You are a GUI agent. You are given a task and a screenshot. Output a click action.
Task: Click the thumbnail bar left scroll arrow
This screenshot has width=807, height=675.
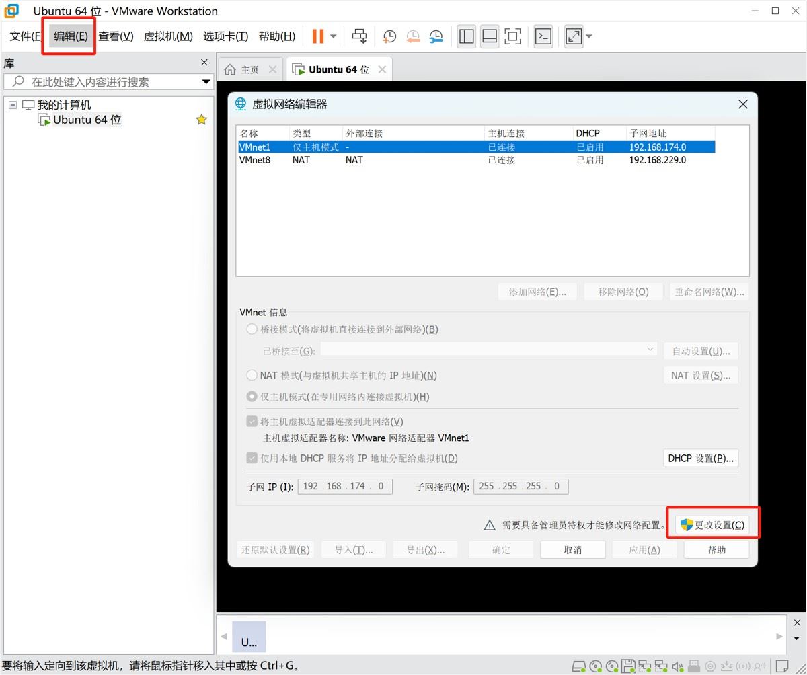[x=223, y=636]
